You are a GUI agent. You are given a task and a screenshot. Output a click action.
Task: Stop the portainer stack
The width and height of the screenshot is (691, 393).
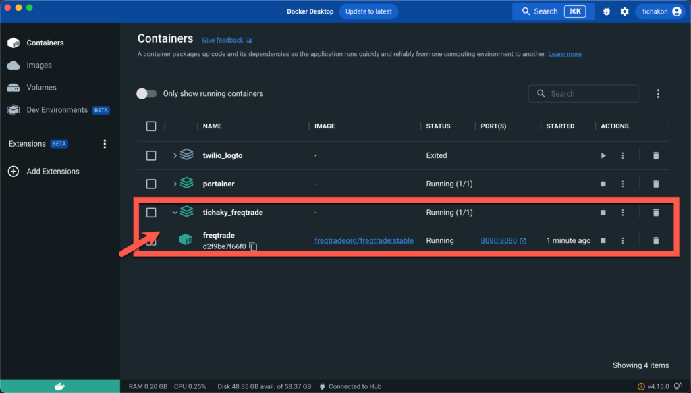tap(603, 184)
